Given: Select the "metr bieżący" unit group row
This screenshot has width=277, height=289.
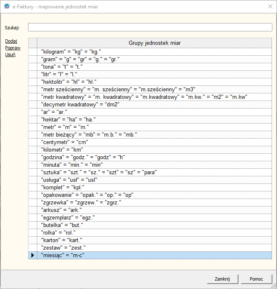Looking at the screenshot, I should pos(89,134).
